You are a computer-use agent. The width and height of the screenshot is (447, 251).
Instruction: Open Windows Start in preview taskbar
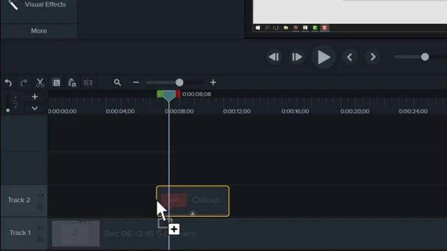coord(258,28)
